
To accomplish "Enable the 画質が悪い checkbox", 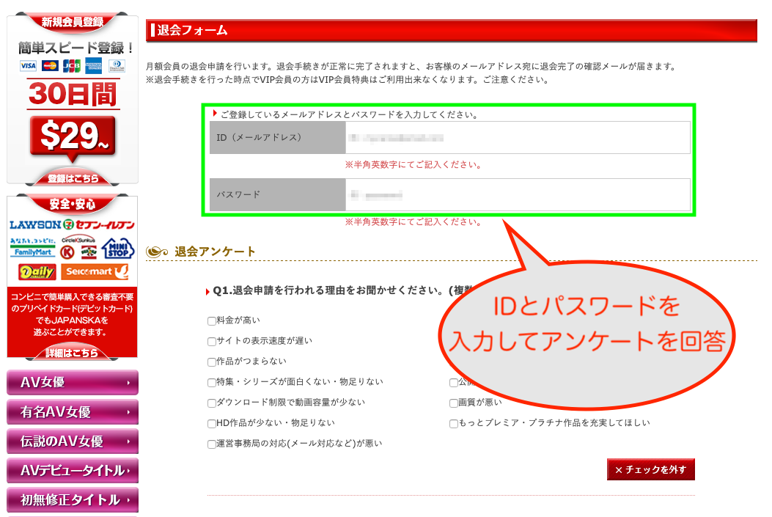I will click(x=454, y=403).
